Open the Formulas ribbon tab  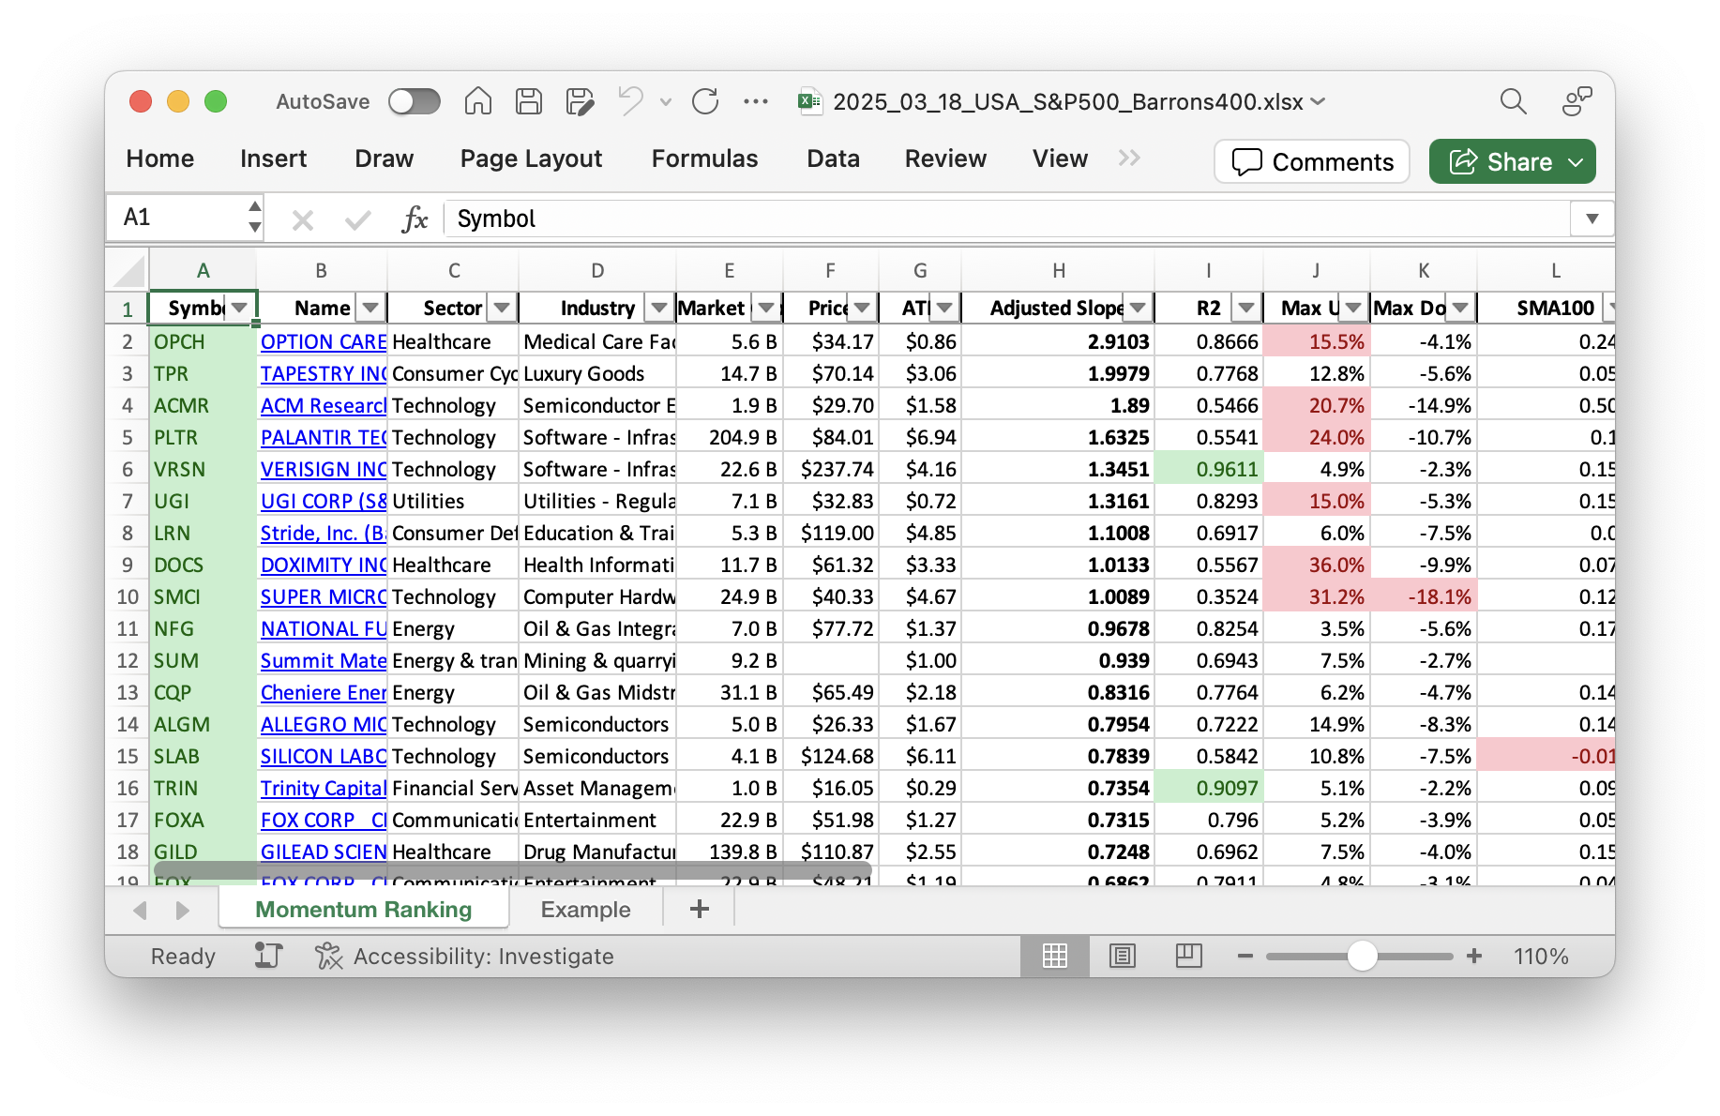tap(704, 159)
